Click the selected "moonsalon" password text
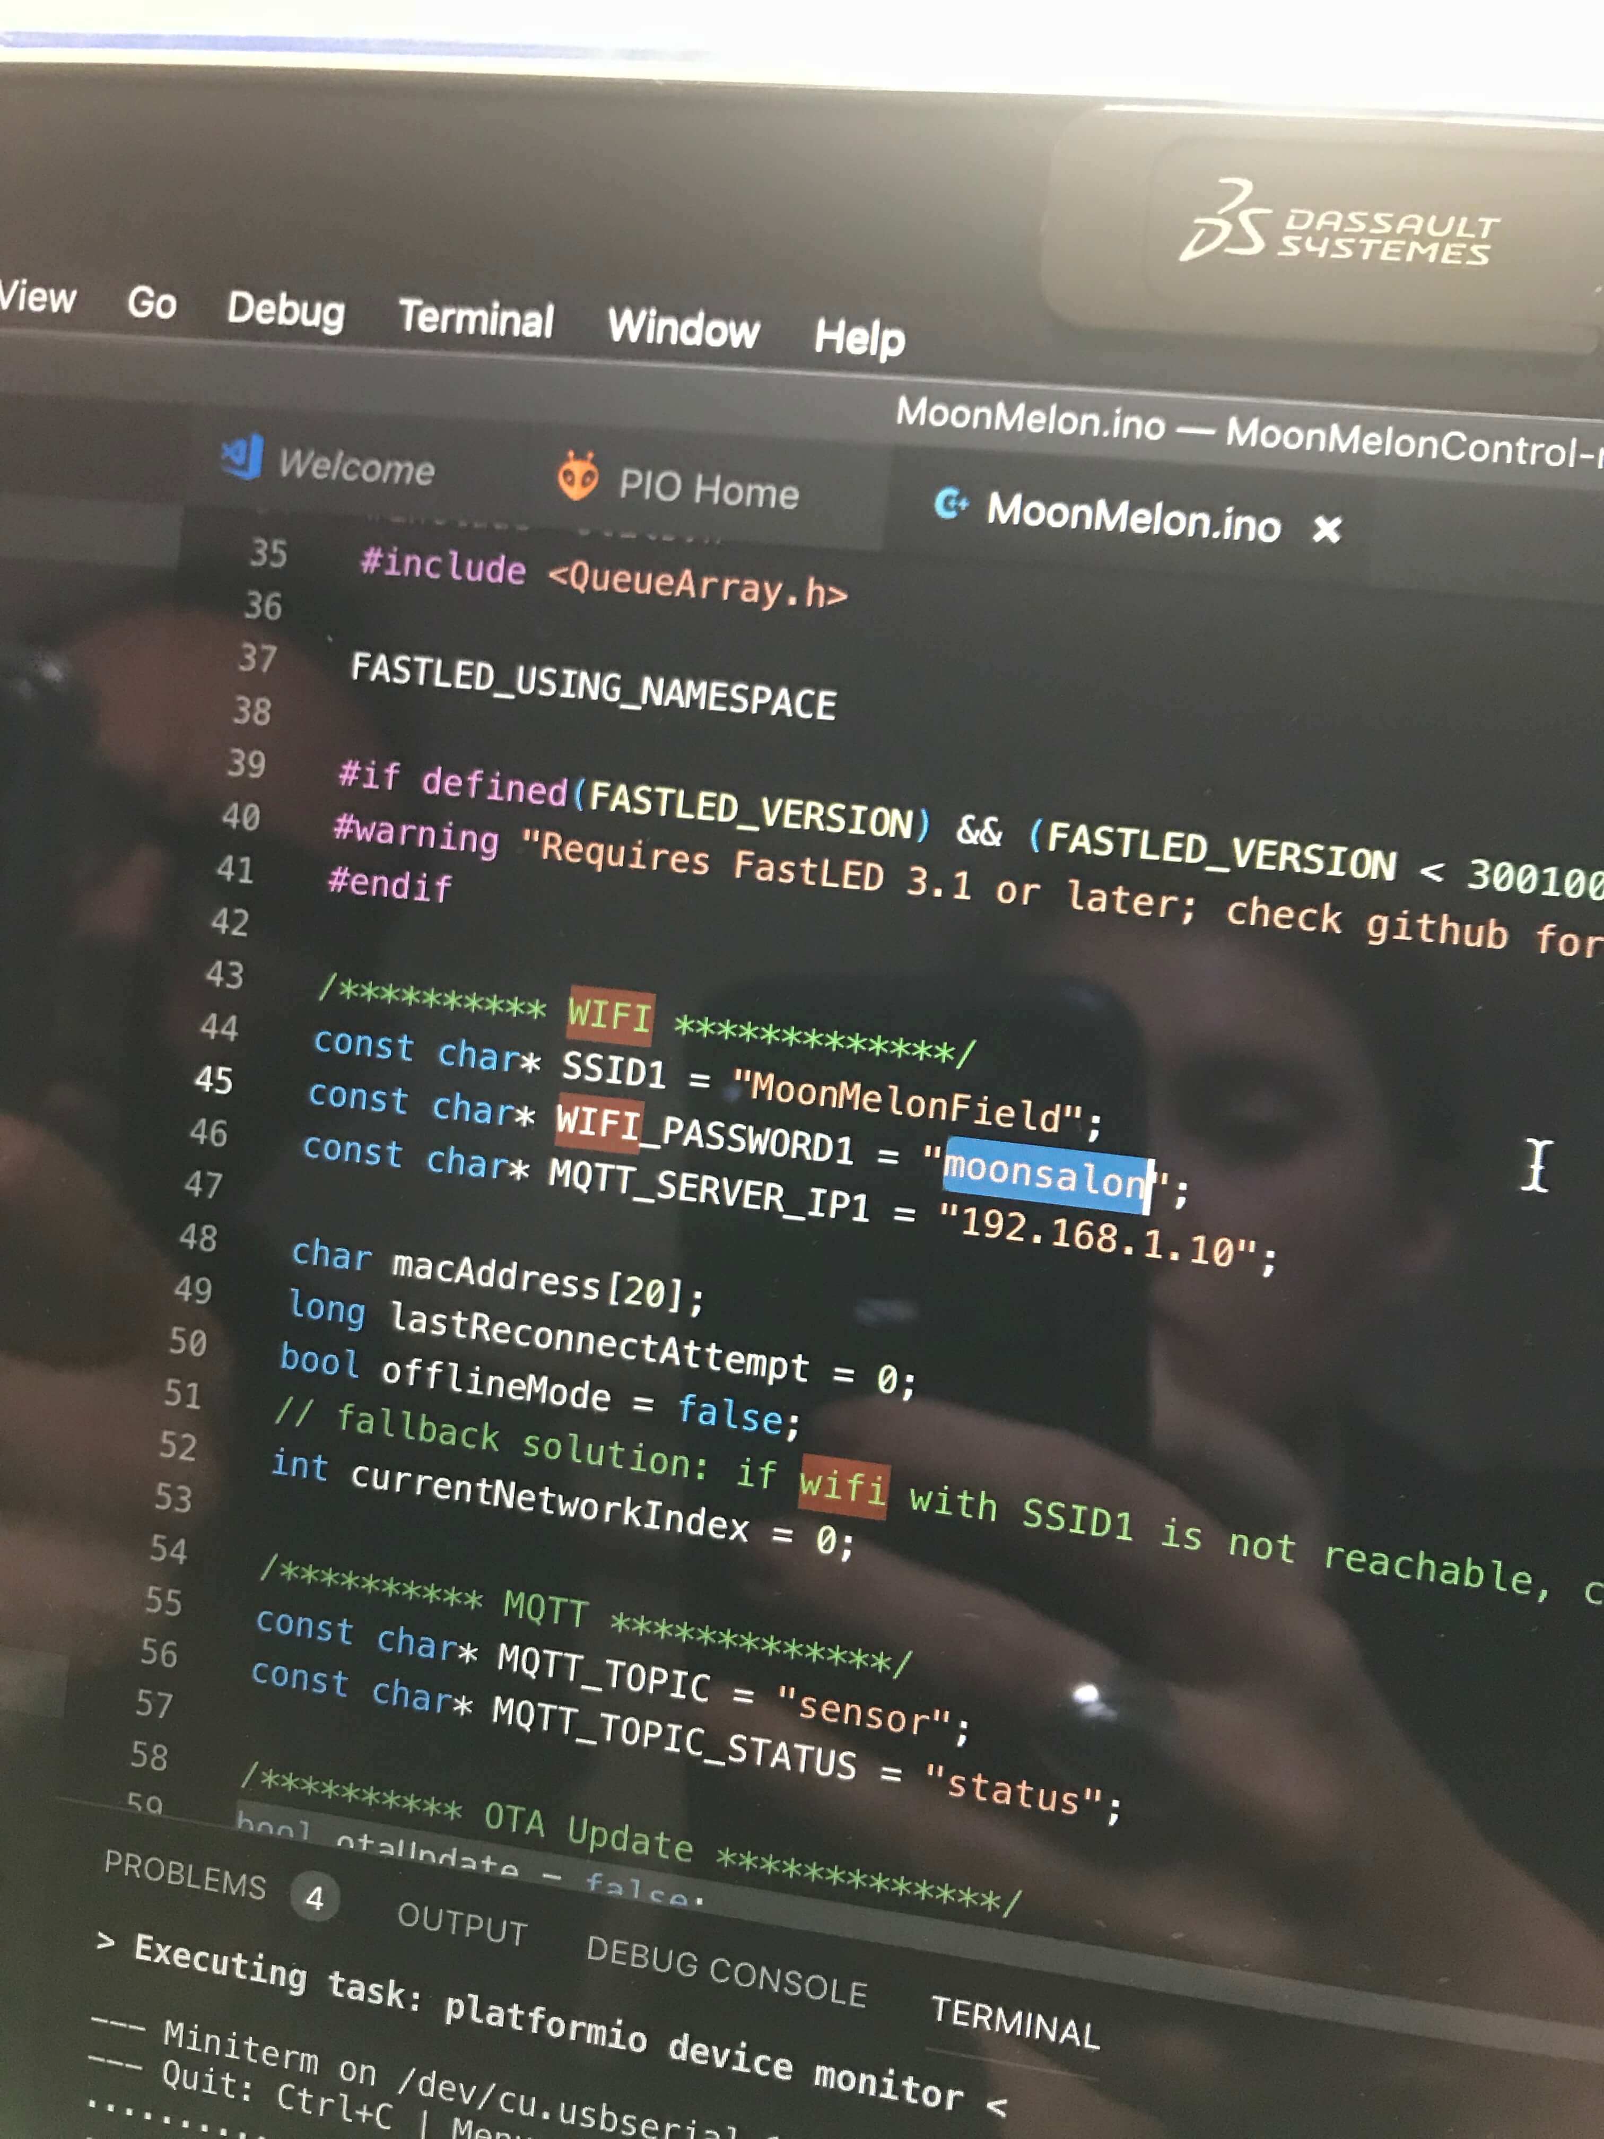Screen dimensions: 1604x2139 (x=1044, y=1175)
